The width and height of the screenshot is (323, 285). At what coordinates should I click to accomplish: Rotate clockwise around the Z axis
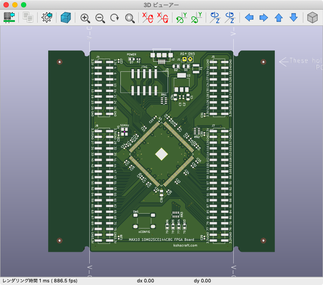point(214,18)
